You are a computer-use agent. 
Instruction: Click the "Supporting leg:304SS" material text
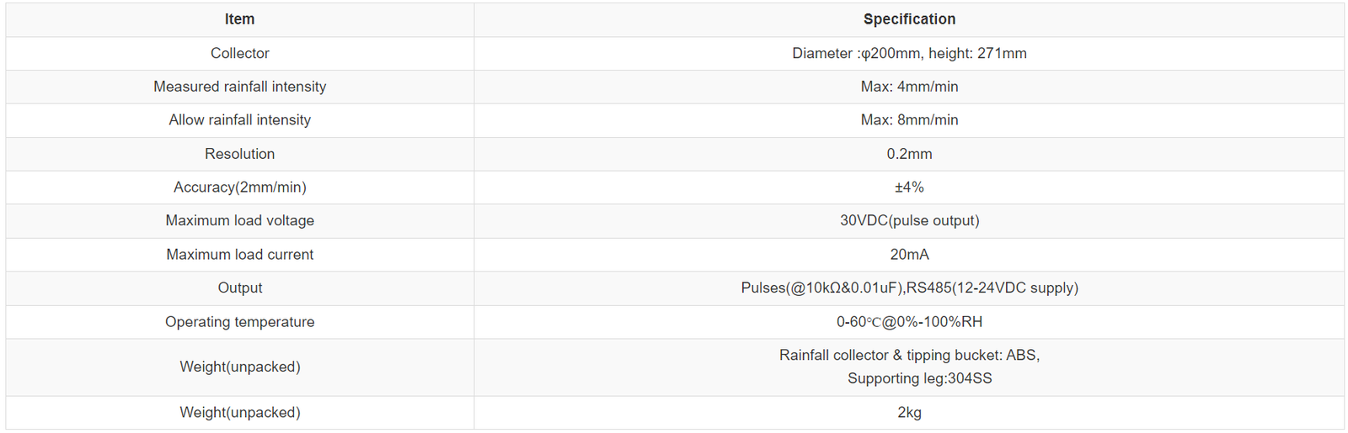(919, 378)
